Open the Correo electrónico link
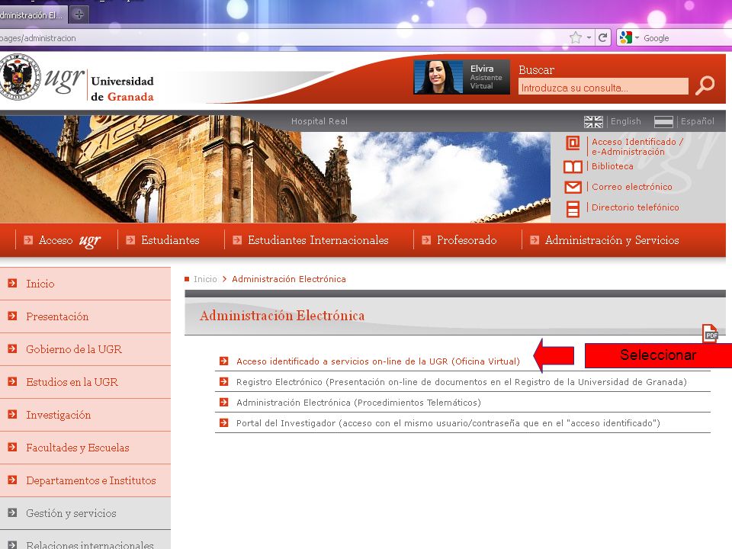732x549 pixels. click(x=632, y=187)
